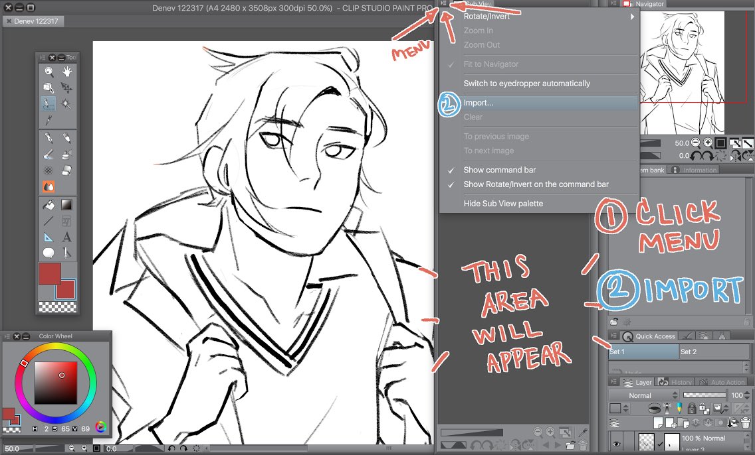This screenshot has width=755, height=455.
Task: Toggle visibility eye of the 100% Normal layer
Action: click(617, 444)
